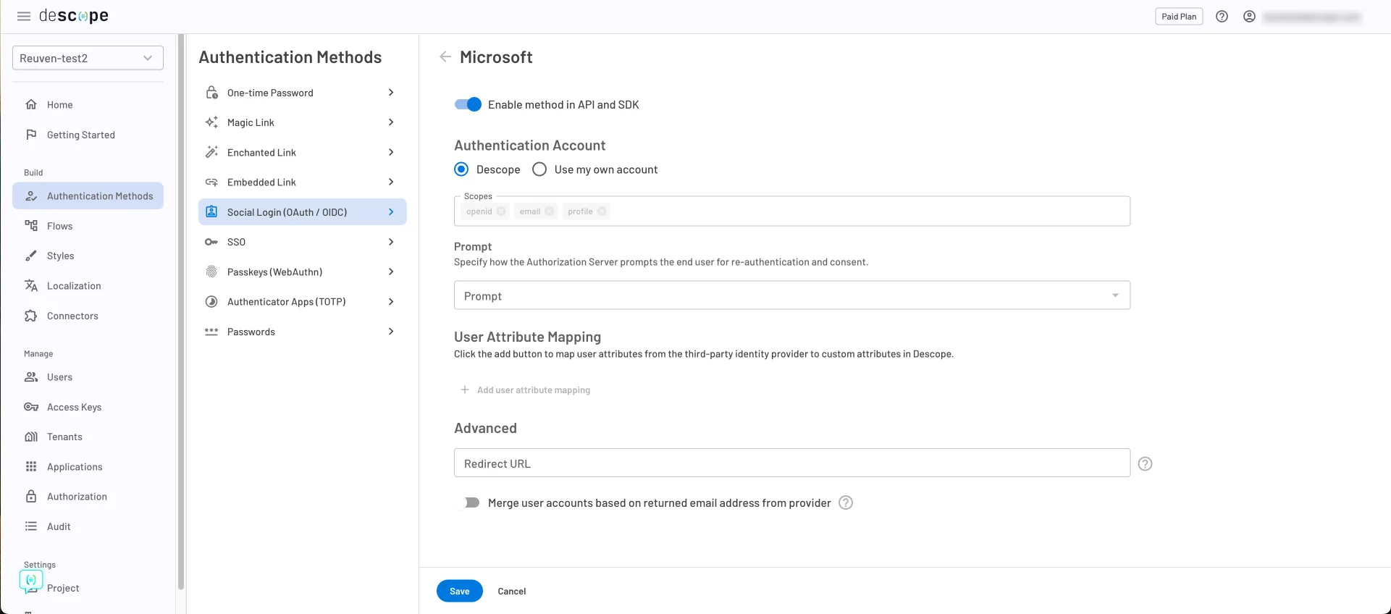1391x614 pixels.
Task: Expand SSO chevron
Action: click(391, 242)
